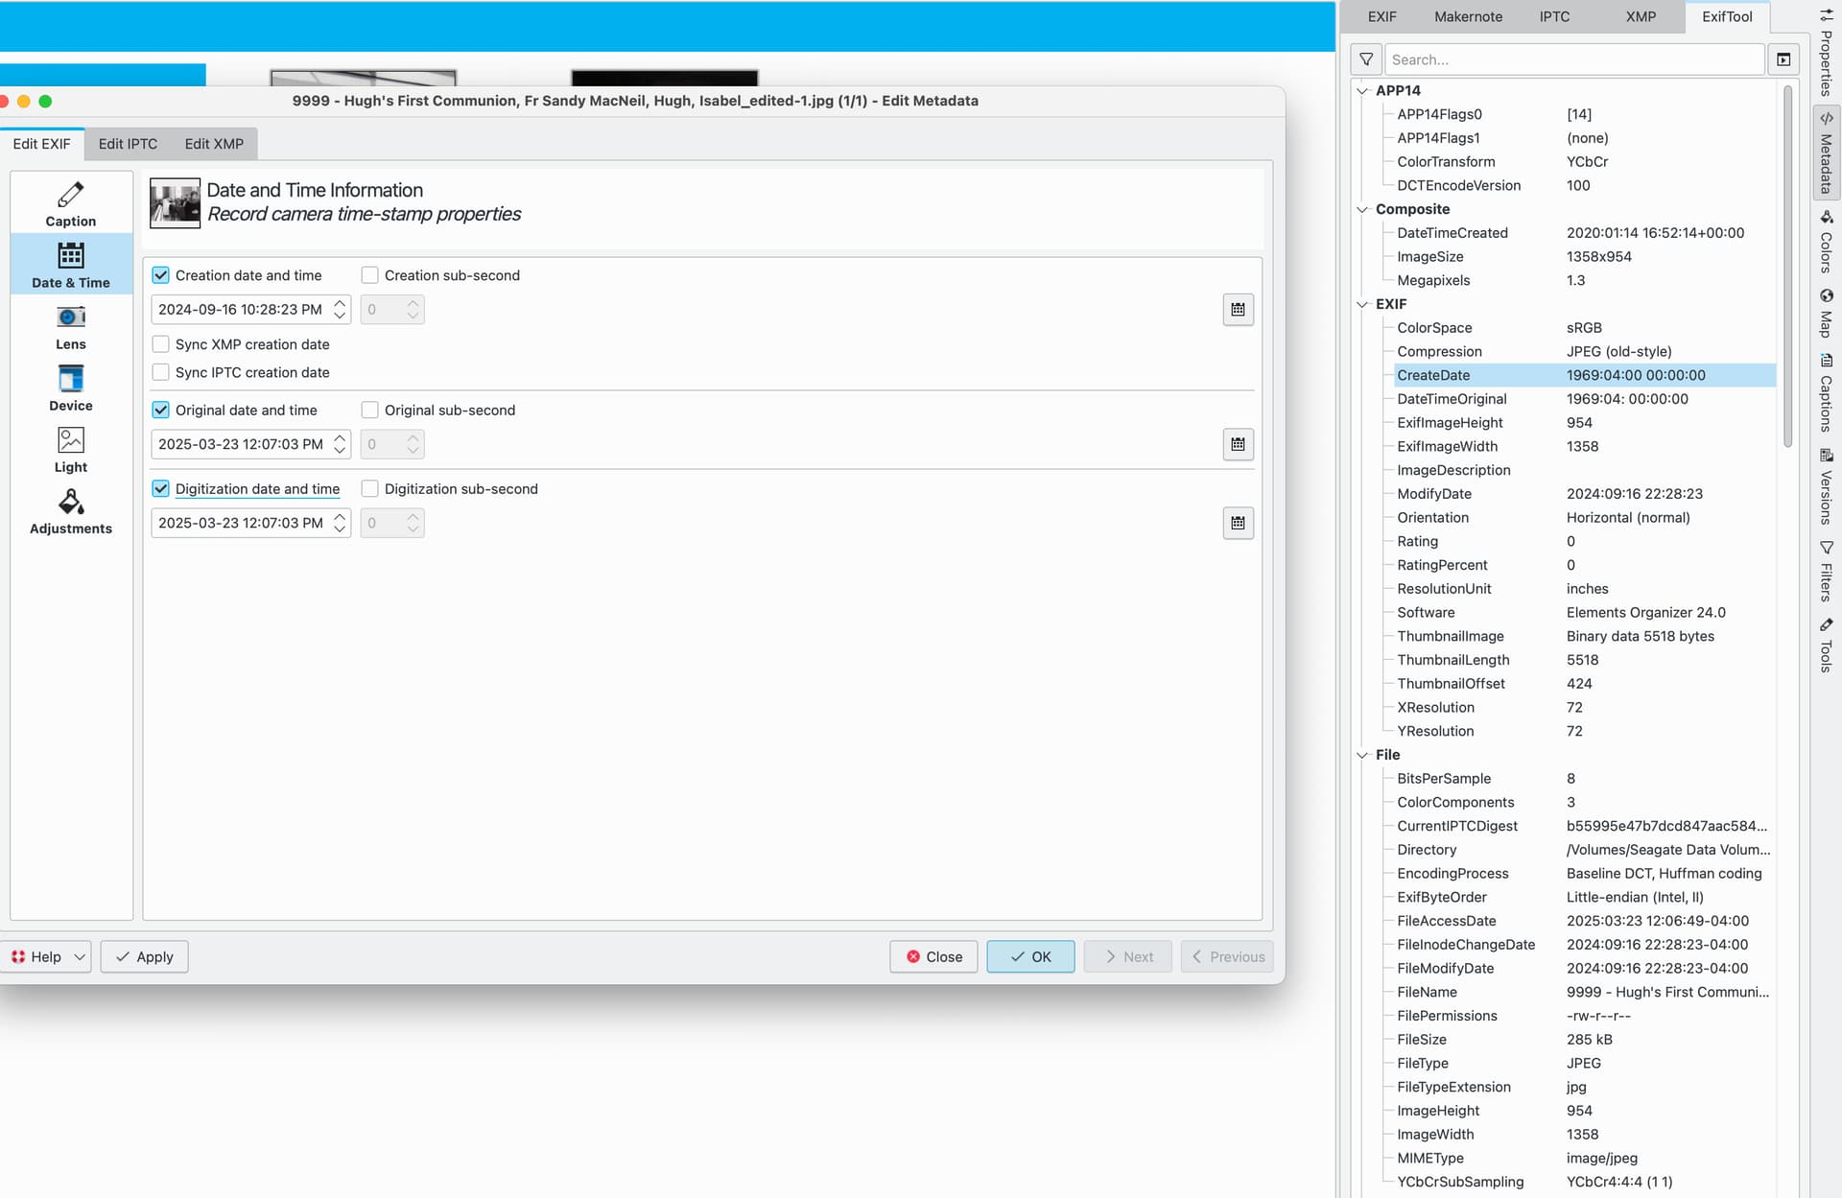Open the ExifTool metadata tab

[x=1727, y=16]
